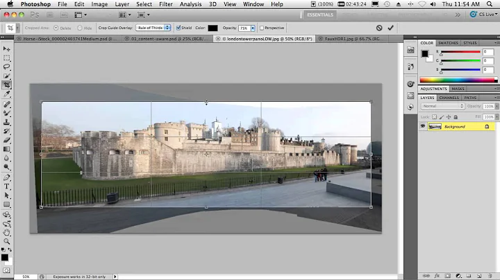The height and width of the screenshot is (280, 500).
Task: Click the volume icon in menu bar
Action: point(433,4)
